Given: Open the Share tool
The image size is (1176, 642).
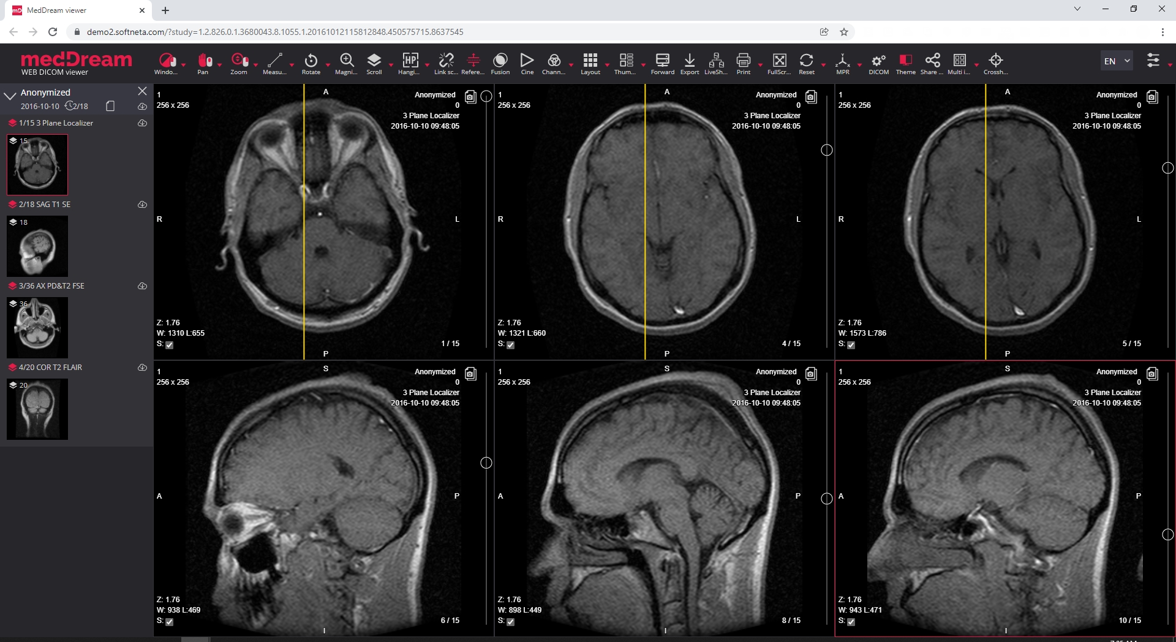Looking at the screenshot, I should (932, 60).
